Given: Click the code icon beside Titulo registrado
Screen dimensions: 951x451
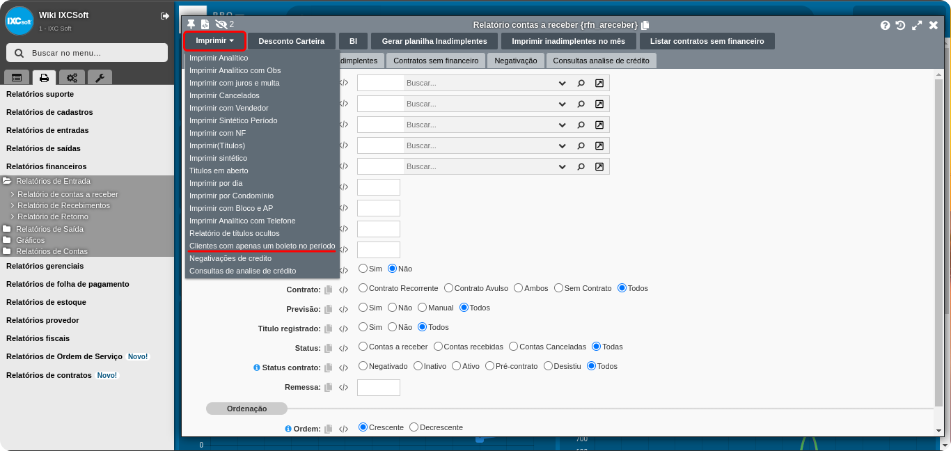Looking at the screenshot, I should [x=343, y=329].
